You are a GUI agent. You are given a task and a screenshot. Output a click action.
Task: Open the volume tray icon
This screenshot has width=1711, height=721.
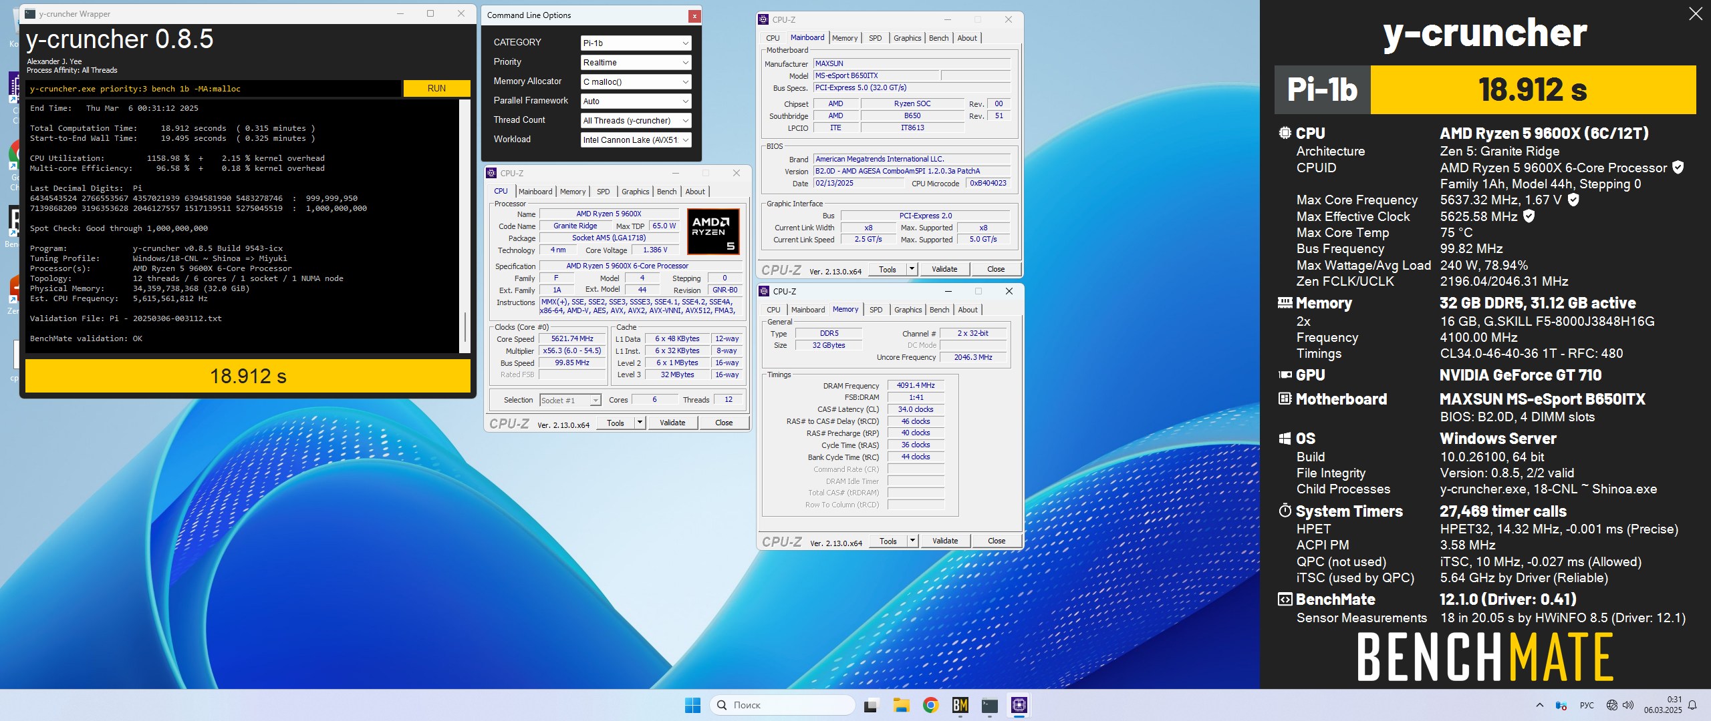[1628, 705]
